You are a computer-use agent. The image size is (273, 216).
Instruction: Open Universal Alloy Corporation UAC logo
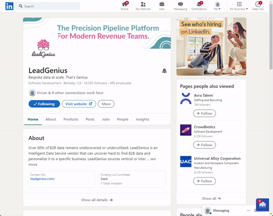186,162
